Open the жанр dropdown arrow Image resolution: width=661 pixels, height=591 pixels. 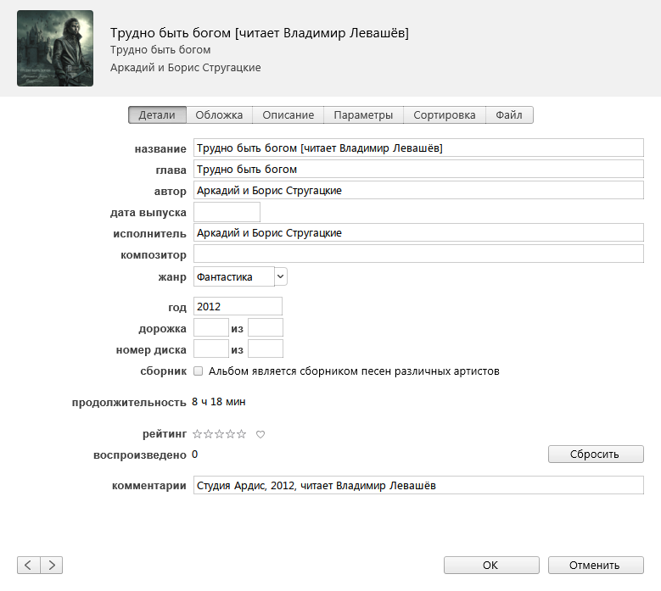point(281,276)
